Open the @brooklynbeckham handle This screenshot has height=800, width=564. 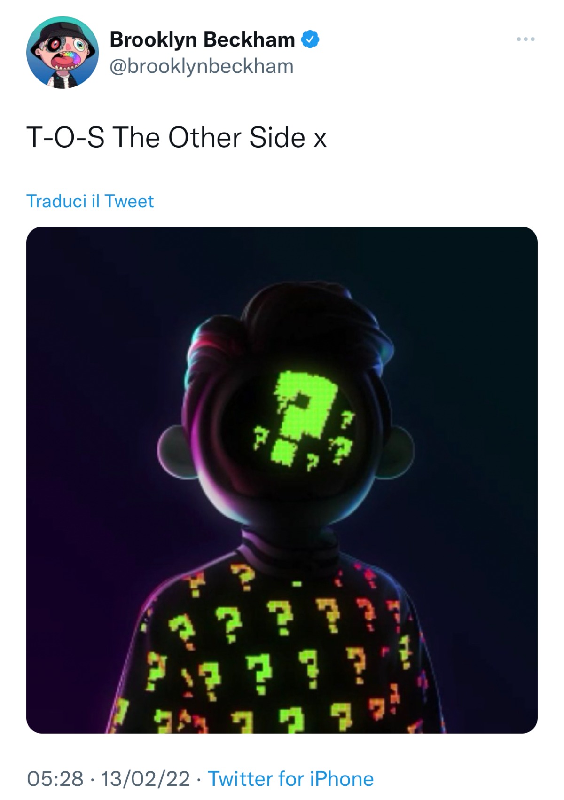(201, 66)
